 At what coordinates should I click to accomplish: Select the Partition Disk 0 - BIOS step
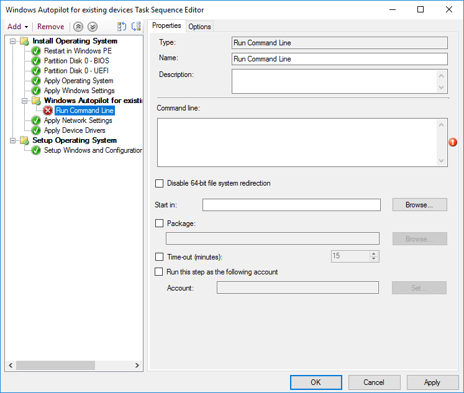[x=76, y=61]
